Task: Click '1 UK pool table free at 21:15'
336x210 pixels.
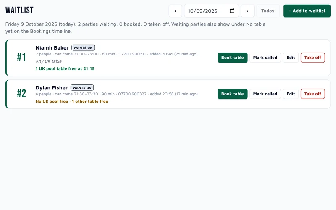Action: pyautogui.click(x=65, y=68)
